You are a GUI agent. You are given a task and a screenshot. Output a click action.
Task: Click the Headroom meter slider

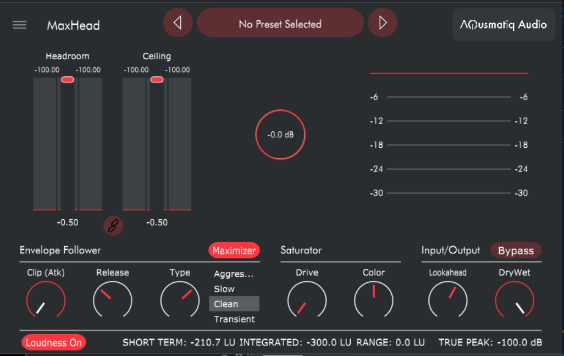pos(67,80)
